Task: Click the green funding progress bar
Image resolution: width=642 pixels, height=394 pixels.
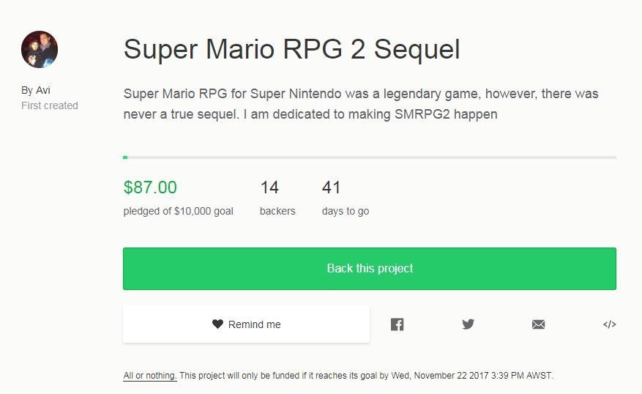Action: pos(126,157)
